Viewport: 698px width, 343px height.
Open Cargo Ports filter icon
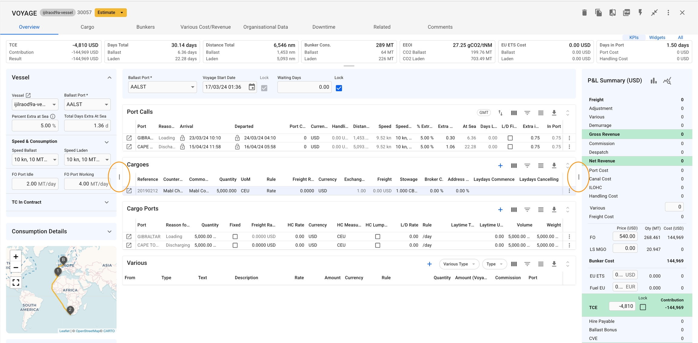[527, 209]
